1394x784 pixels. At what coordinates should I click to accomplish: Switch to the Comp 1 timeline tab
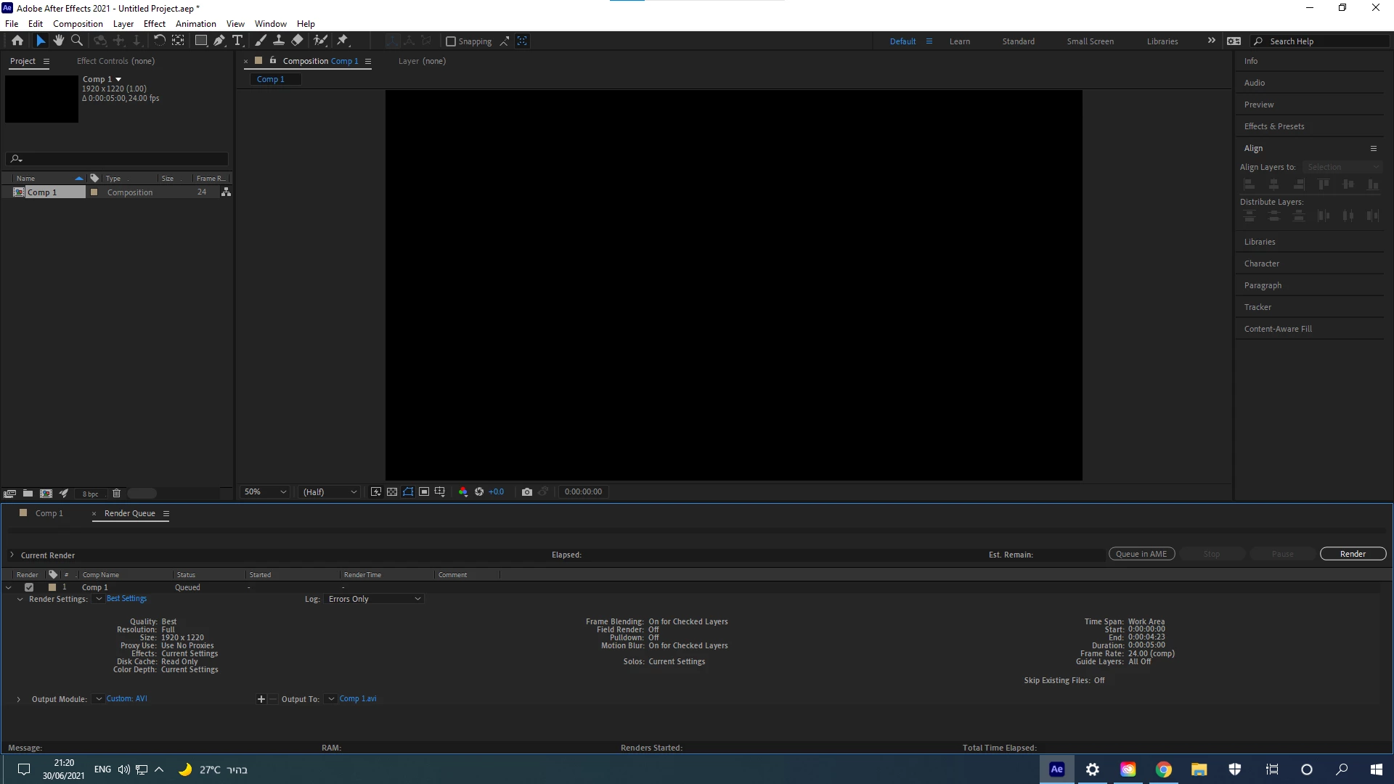[49, 513]
